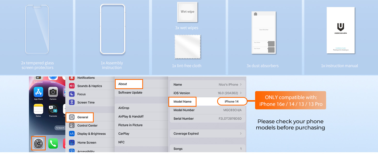This screenshot has height=154, width=378.
Task: Click the Display & Brightness AA icon
Action: click(72, 134)
